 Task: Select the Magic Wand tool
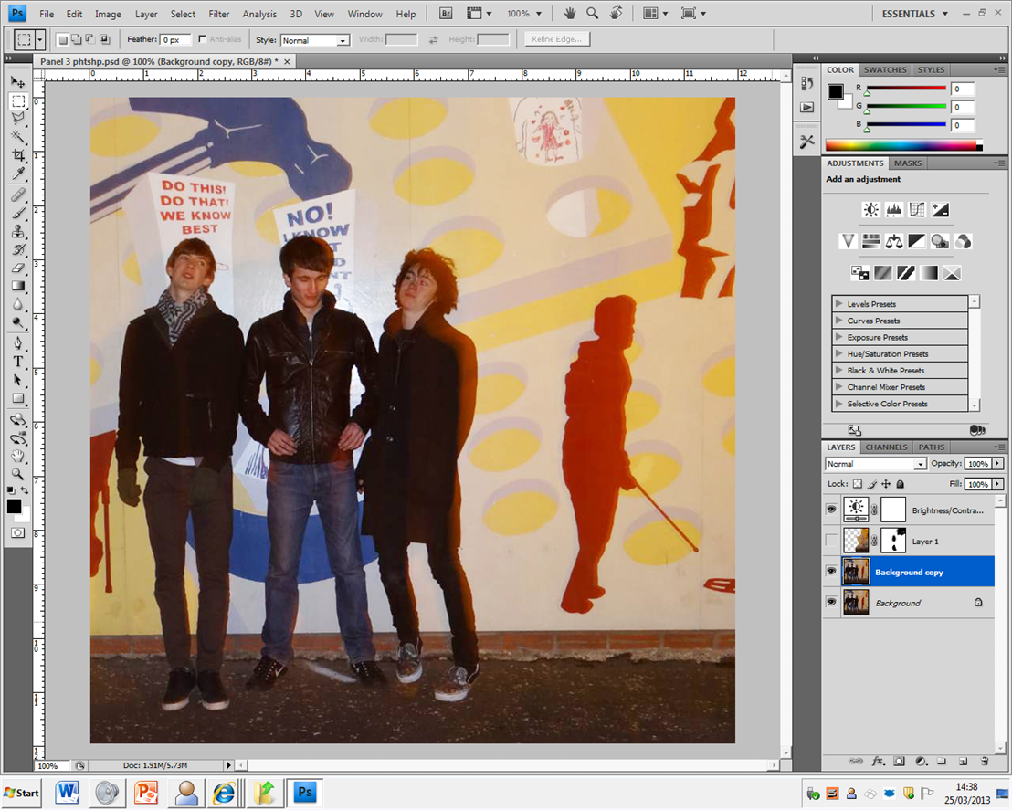pyautogui.click(x=17, y=137)
